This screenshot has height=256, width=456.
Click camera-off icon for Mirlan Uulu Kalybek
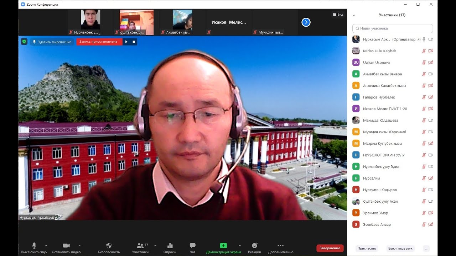coord(431,51)
